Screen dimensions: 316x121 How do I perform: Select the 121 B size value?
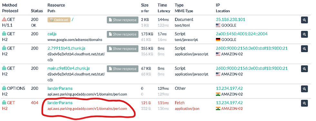[146, 103]
